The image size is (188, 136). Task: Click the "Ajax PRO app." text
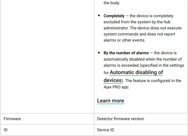coord(116,87)
